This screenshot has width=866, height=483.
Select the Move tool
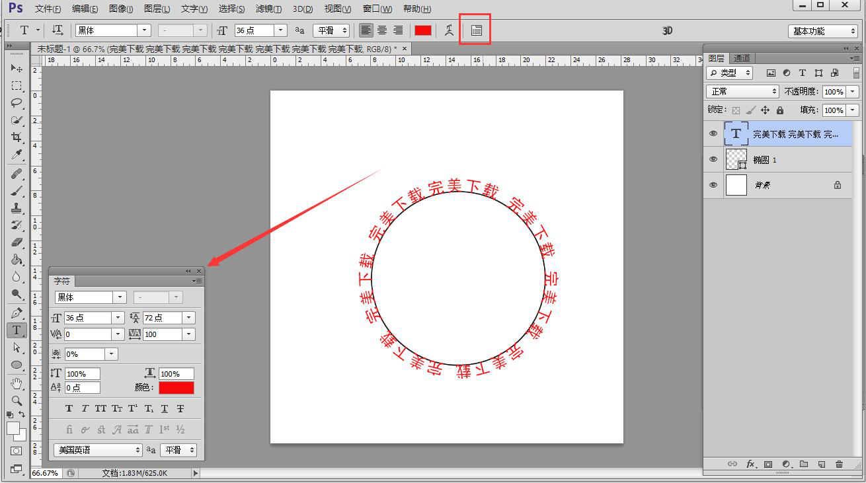click(x=17, y=68)
